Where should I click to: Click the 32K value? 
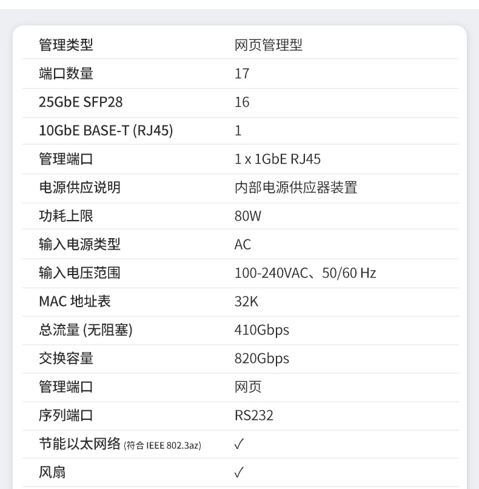(x=246, y=301)
